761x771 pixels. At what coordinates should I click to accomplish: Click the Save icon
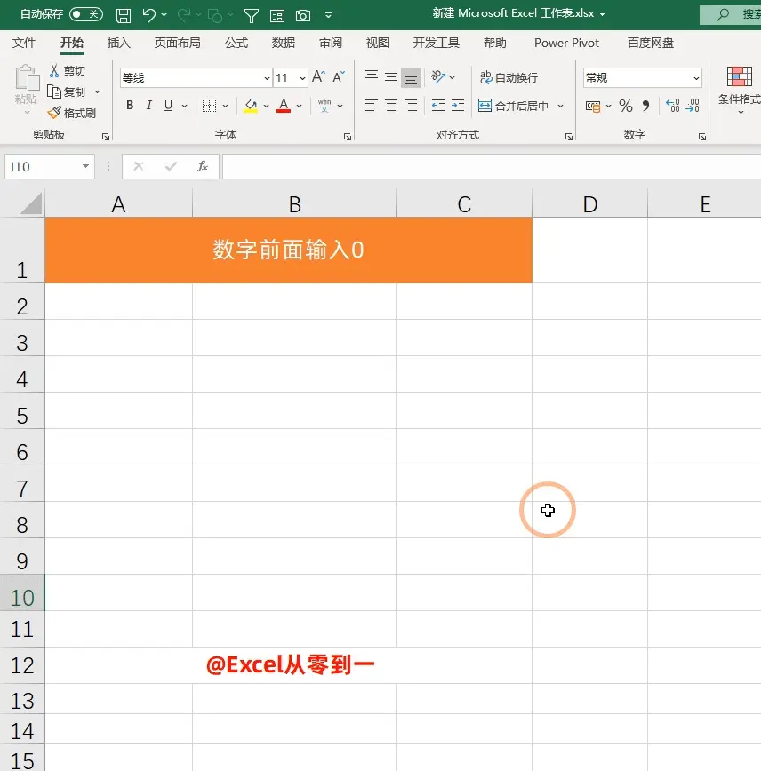[124, 14]
